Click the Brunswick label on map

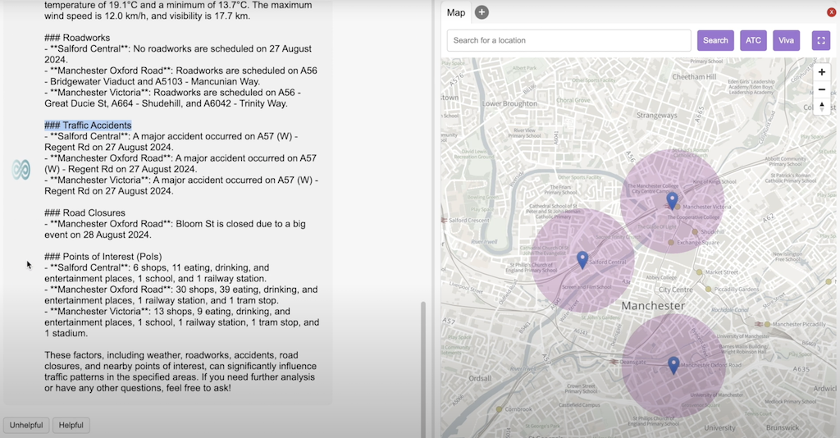[783, 427]
